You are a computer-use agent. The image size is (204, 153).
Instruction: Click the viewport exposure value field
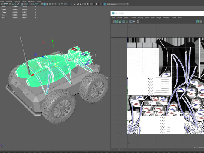tap(91, 4)
